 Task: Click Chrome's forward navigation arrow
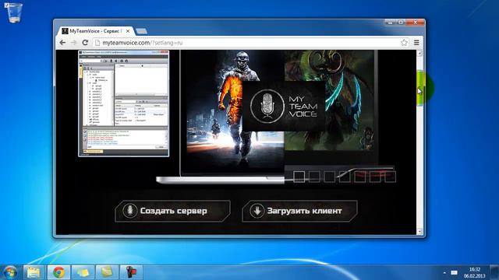(73, 43)
